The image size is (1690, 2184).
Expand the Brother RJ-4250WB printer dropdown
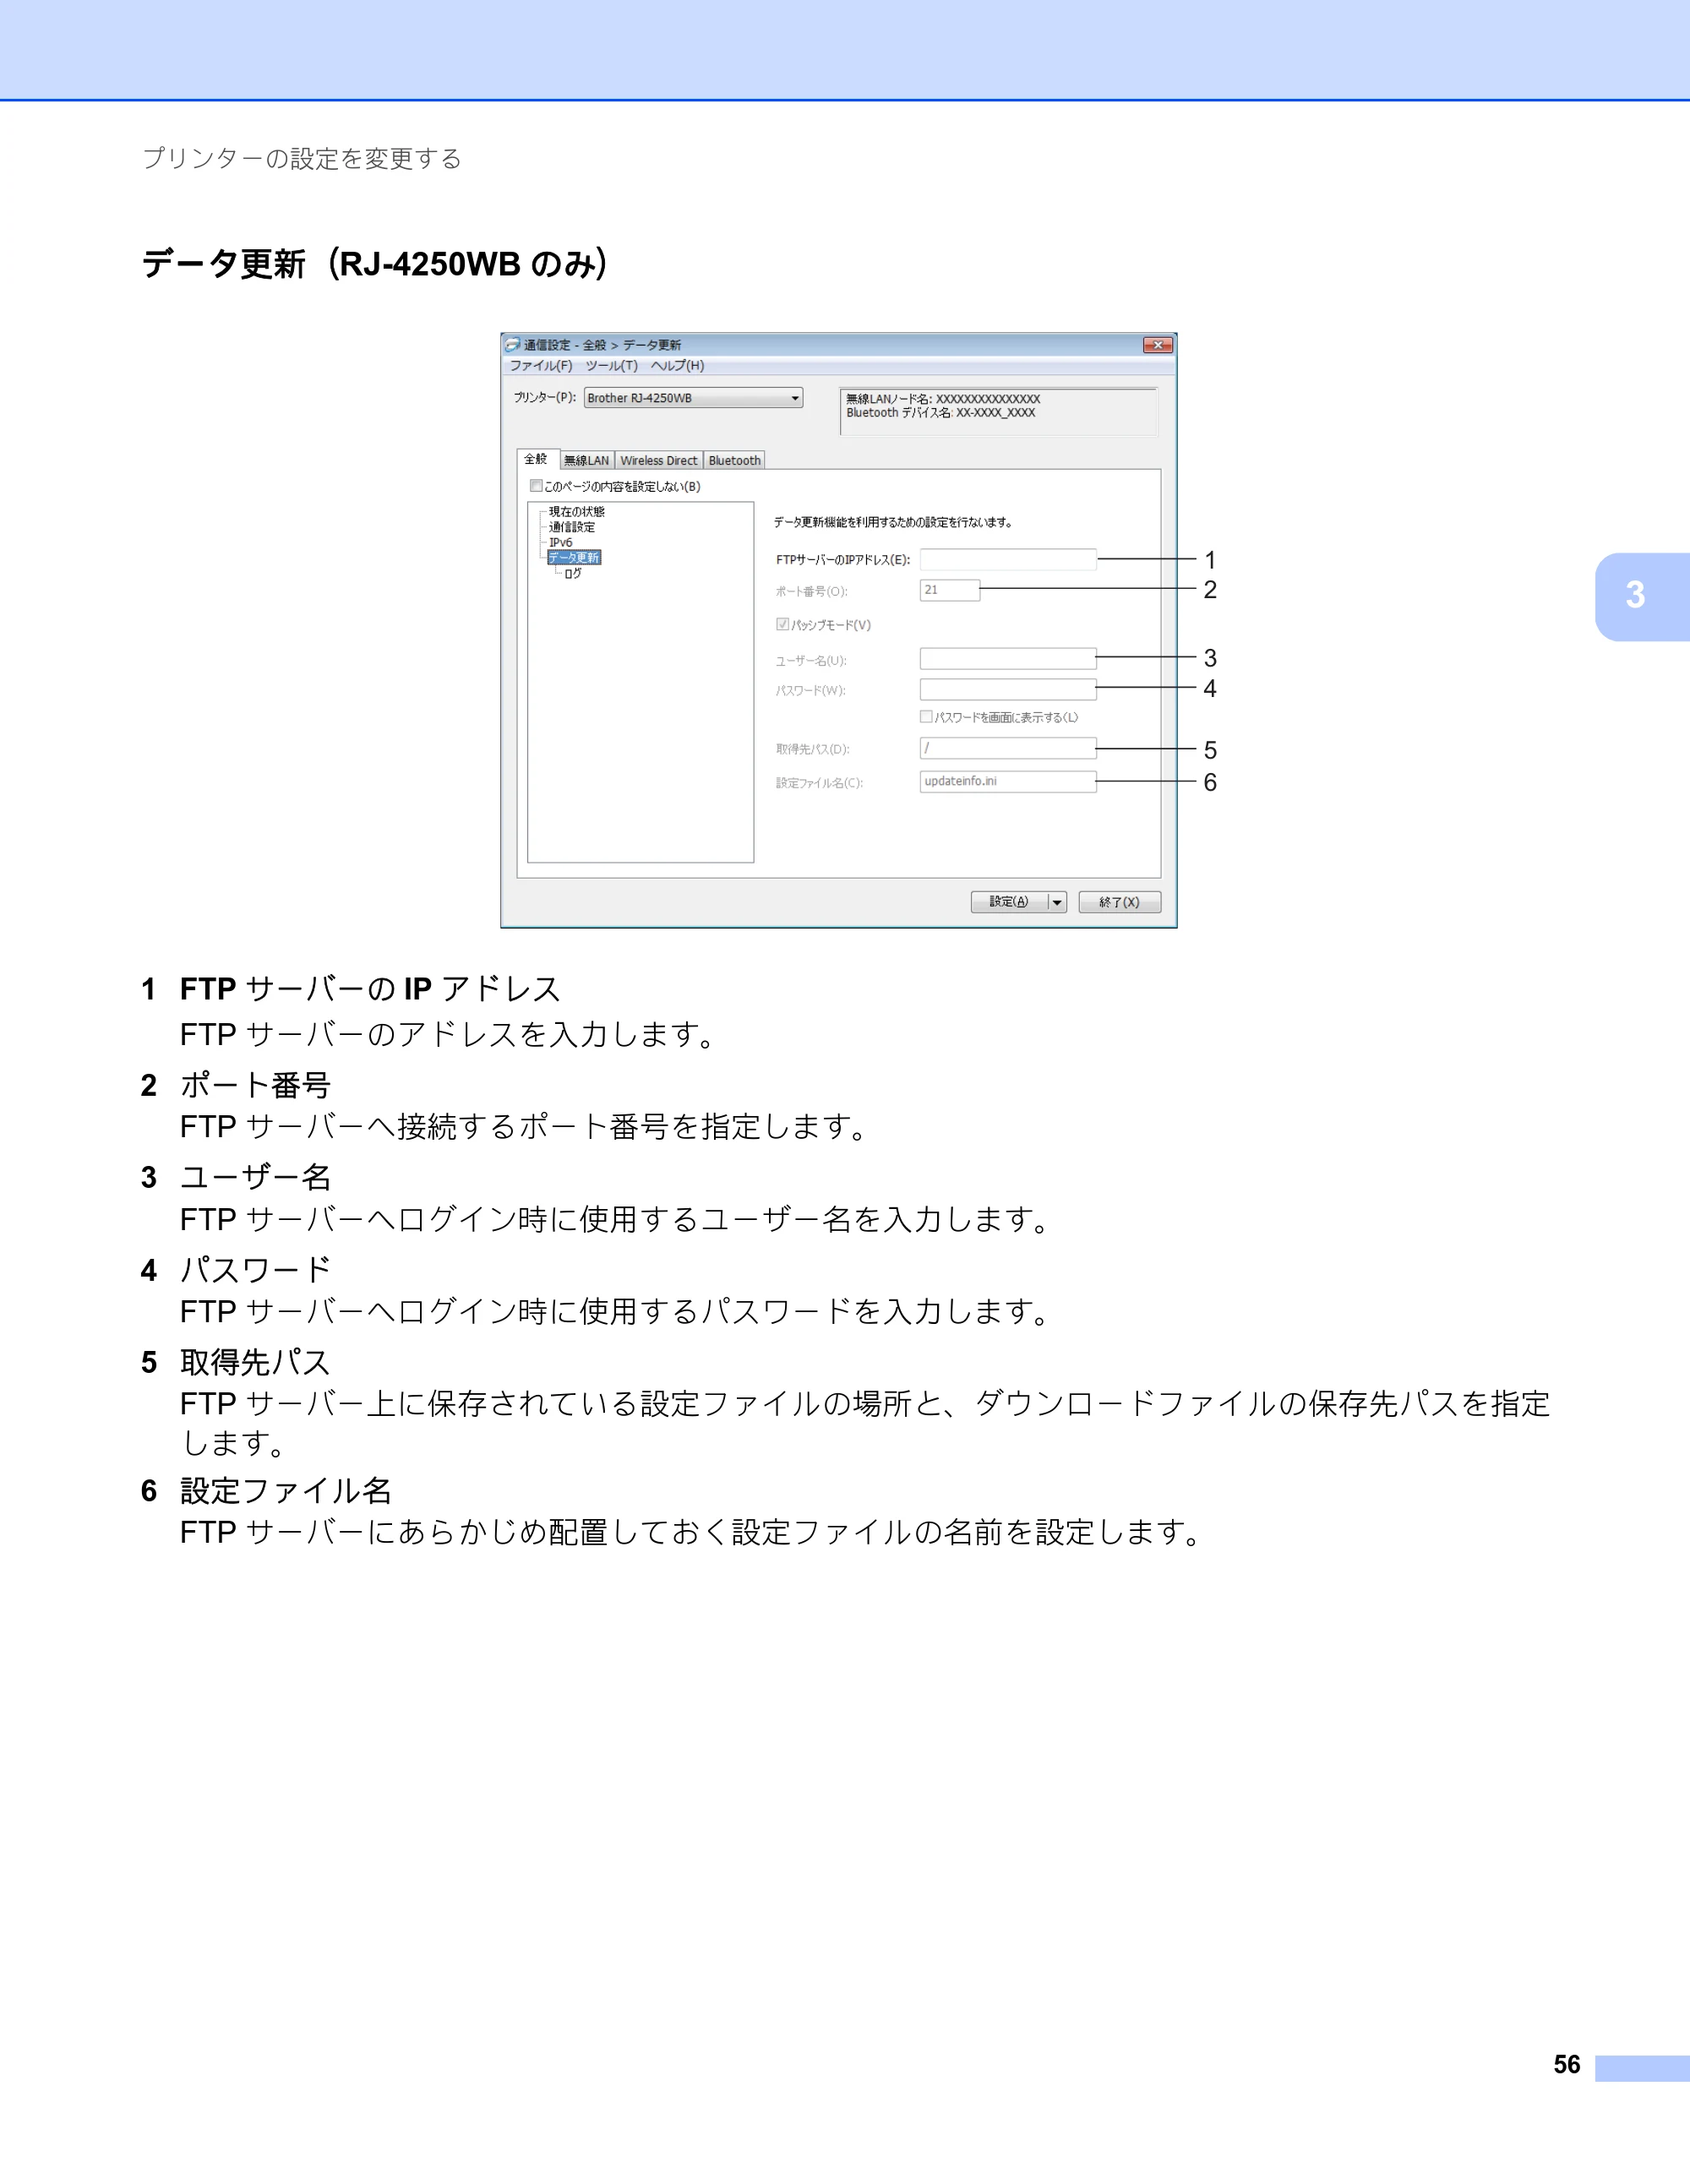coord(693,398)
